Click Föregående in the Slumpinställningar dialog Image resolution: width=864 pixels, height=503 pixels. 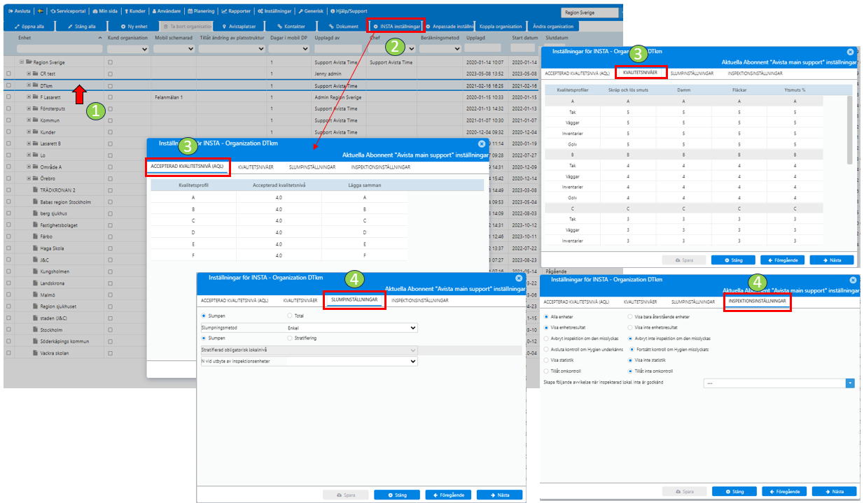pos(448,495)
